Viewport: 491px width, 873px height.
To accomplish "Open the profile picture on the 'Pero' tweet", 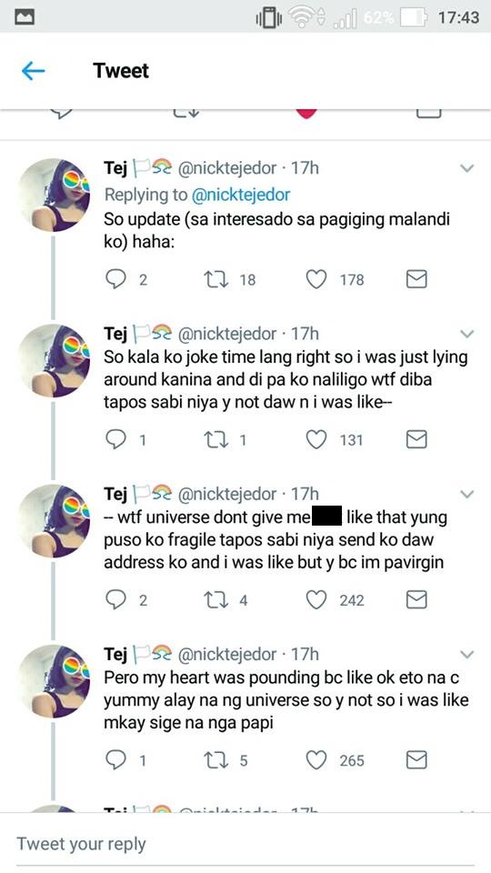I will pos(54,681).
